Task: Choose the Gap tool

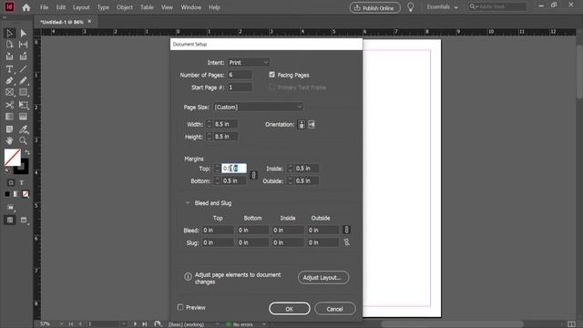Action: [x=23, y=45]
